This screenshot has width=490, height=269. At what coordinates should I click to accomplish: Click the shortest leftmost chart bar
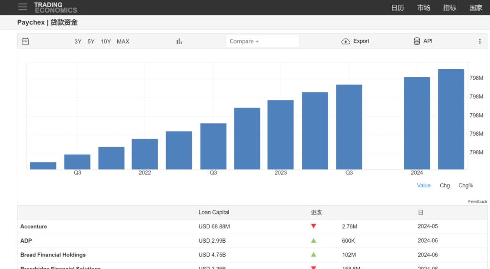pos(43,166)
